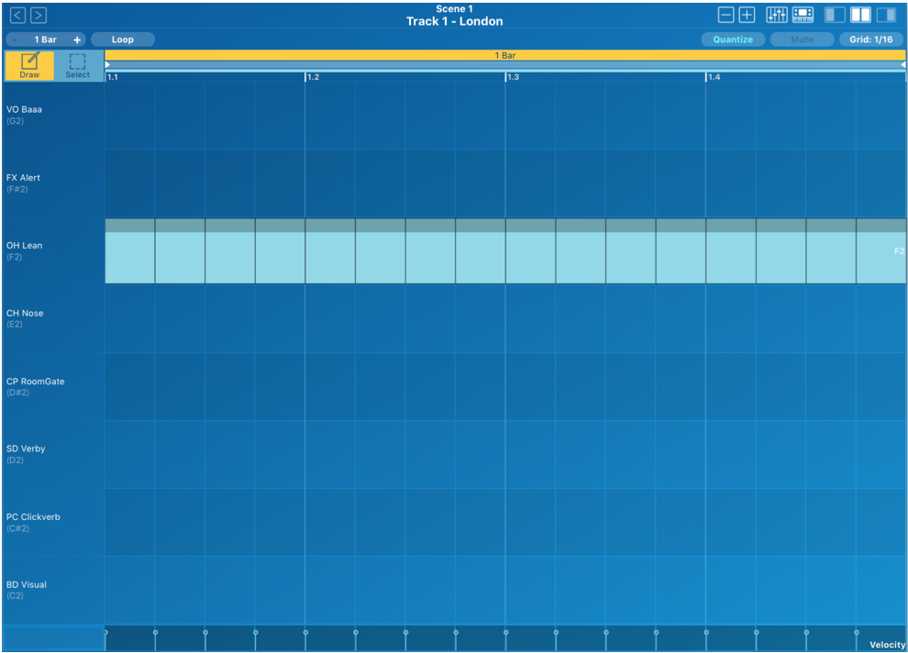Click the OH Lean note starting at 1.4
Image resolution: width=908 pixels, height=653 pixels.
731,250
